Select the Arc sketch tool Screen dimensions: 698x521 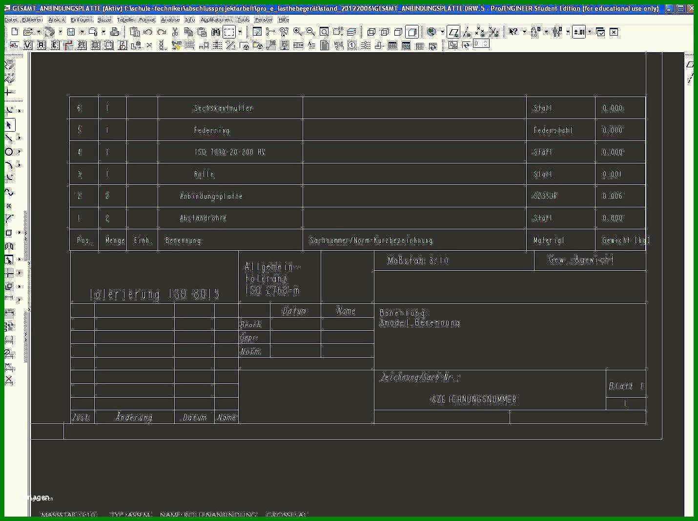click(9, 165)
